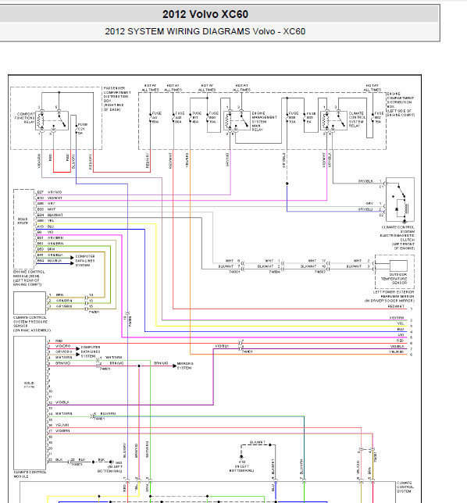467x503 pixels.
Task: Click the outdoor temperature sensor box symbol
Action: tap(398, 266)
